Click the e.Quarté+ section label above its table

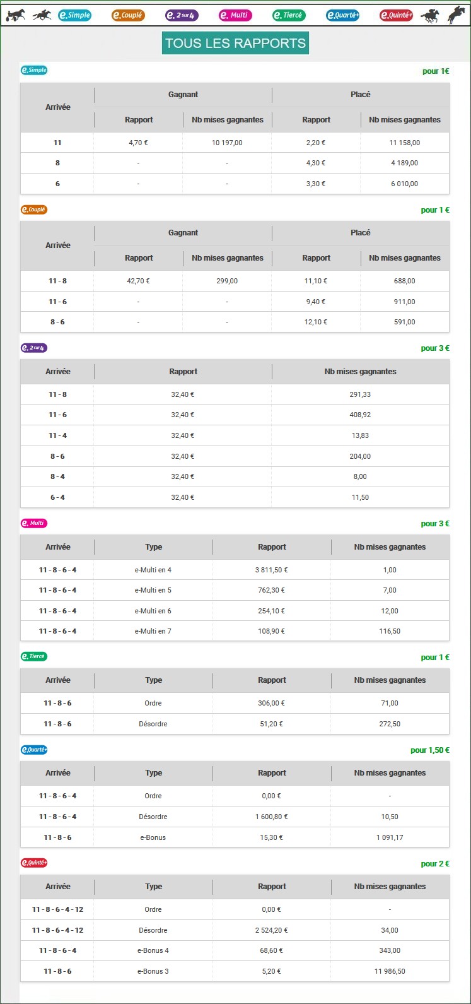(34, 750)
